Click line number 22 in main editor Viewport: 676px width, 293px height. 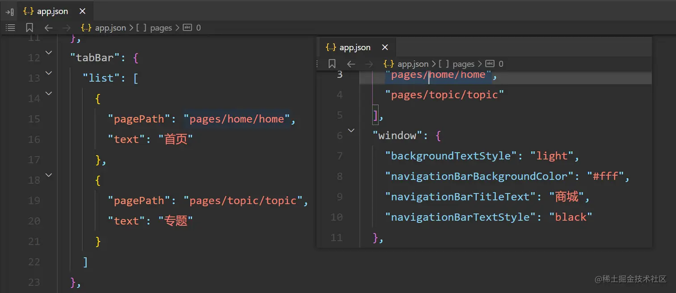pyautogui.click(x=34, y=262)
